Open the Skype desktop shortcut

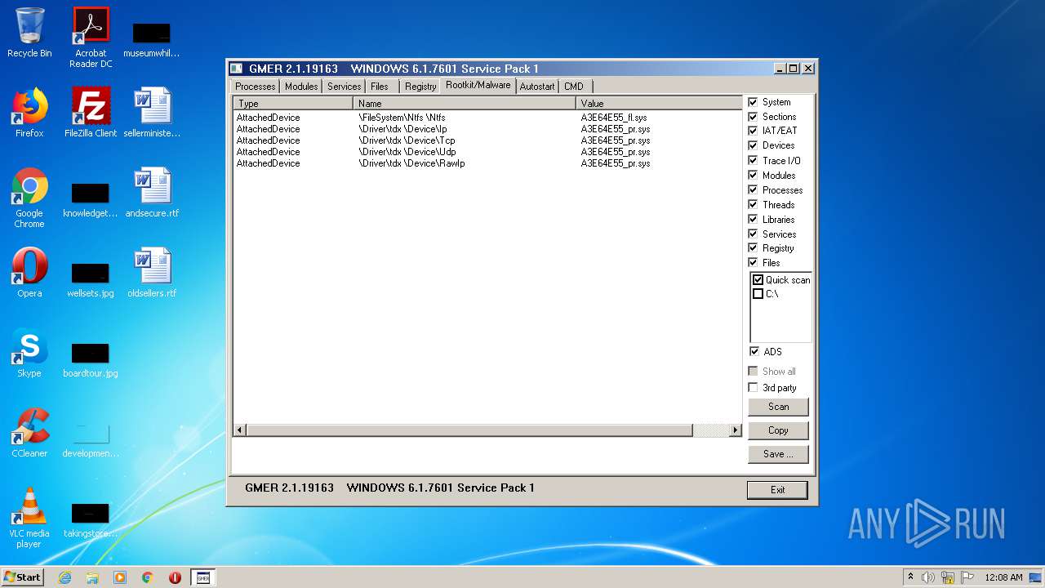29,353
